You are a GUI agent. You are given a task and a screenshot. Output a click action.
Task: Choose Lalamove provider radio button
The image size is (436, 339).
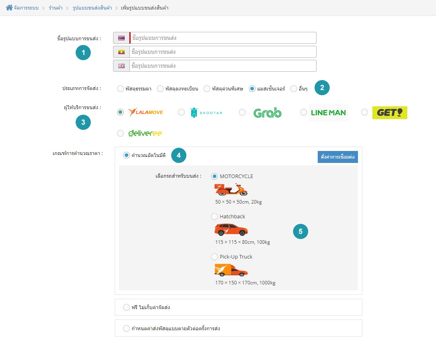click(120, 112)
